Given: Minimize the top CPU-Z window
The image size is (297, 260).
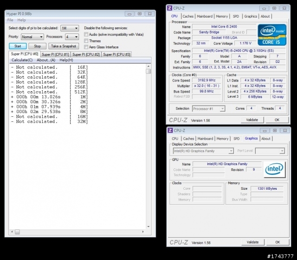Looking at the screenshot, I should point(264,8).
